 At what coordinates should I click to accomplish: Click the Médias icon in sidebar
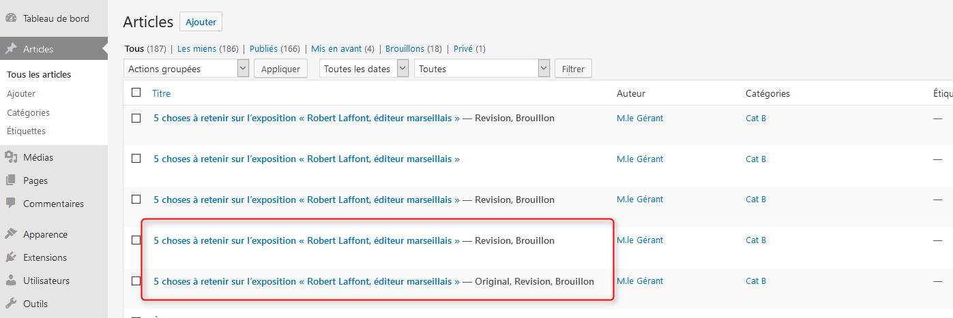tap(11, 157)
